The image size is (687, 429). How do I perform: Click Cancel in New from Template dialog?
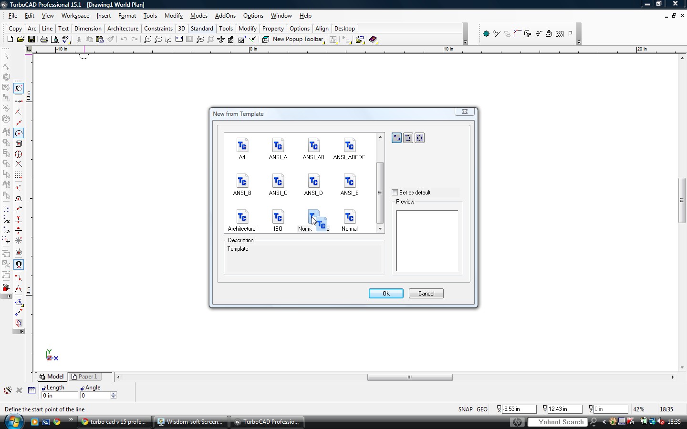[x=426, y=294]
